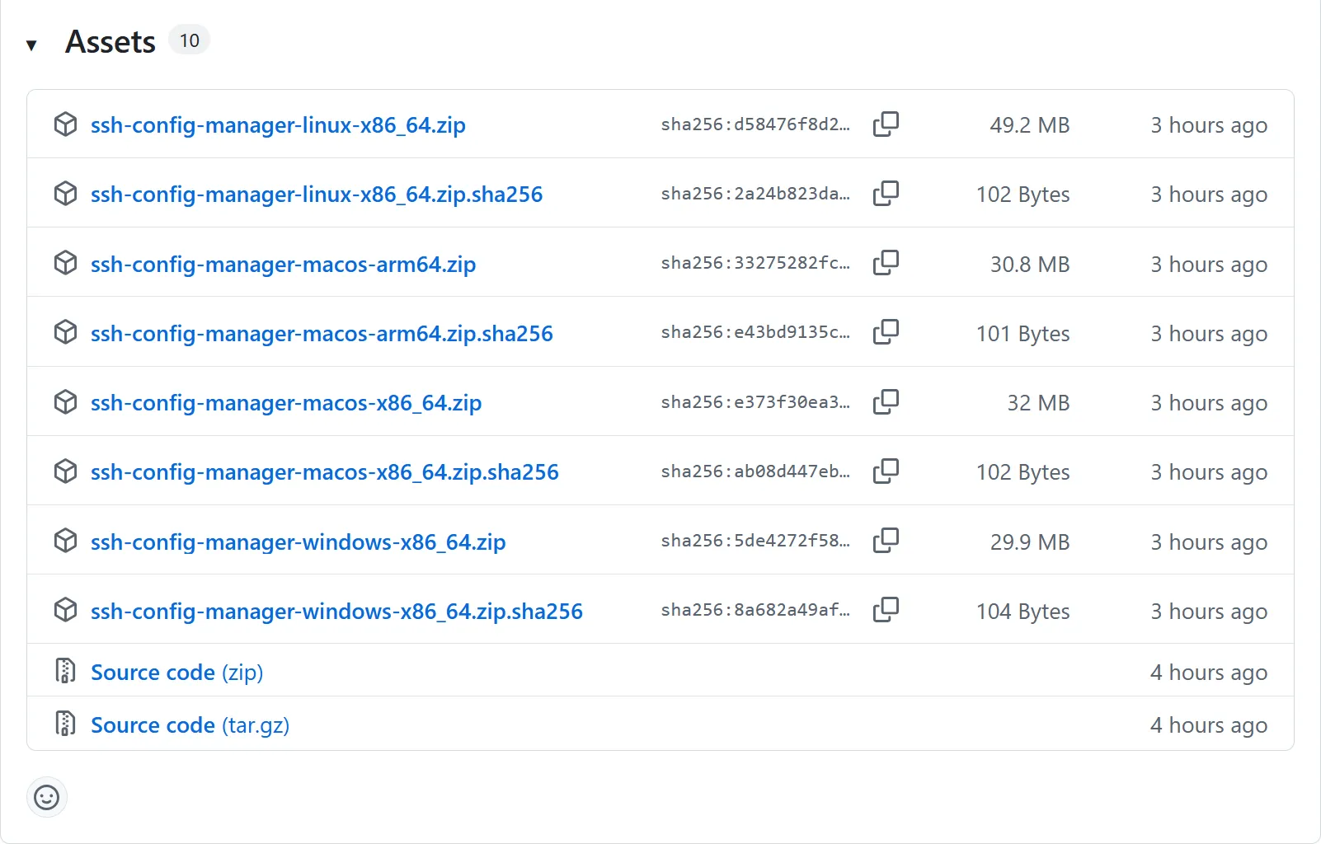The height and width of the screenshot is (844, 1321).
Task: Click 102 Bytes on macos-x86_64.zip.sha256 row
Action: point(1023,472)
